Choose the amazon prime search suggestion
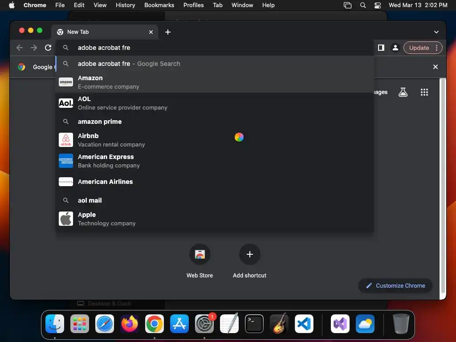The width and height of the screenshot is (456, 342). tap(215, 122)
